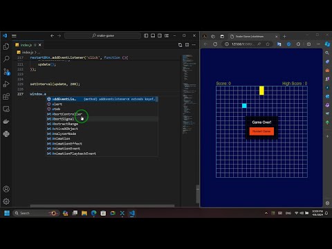Viewport: 332px width, 249px height.
Task: Open the Accounts menu in VS Code
Action: point(6,189)
